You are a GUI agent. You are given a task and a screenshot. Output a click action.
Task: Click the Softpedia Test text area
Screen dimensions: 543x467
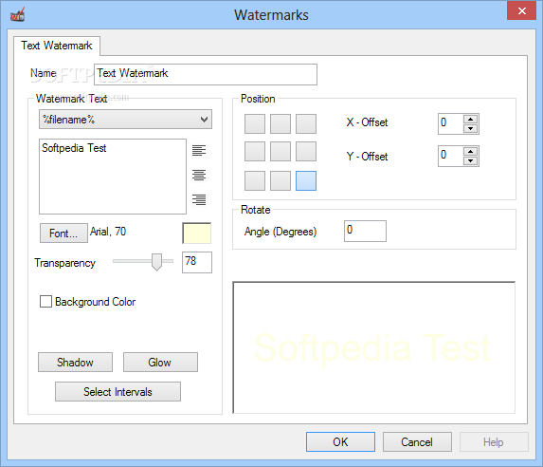(x=113, y=177)
